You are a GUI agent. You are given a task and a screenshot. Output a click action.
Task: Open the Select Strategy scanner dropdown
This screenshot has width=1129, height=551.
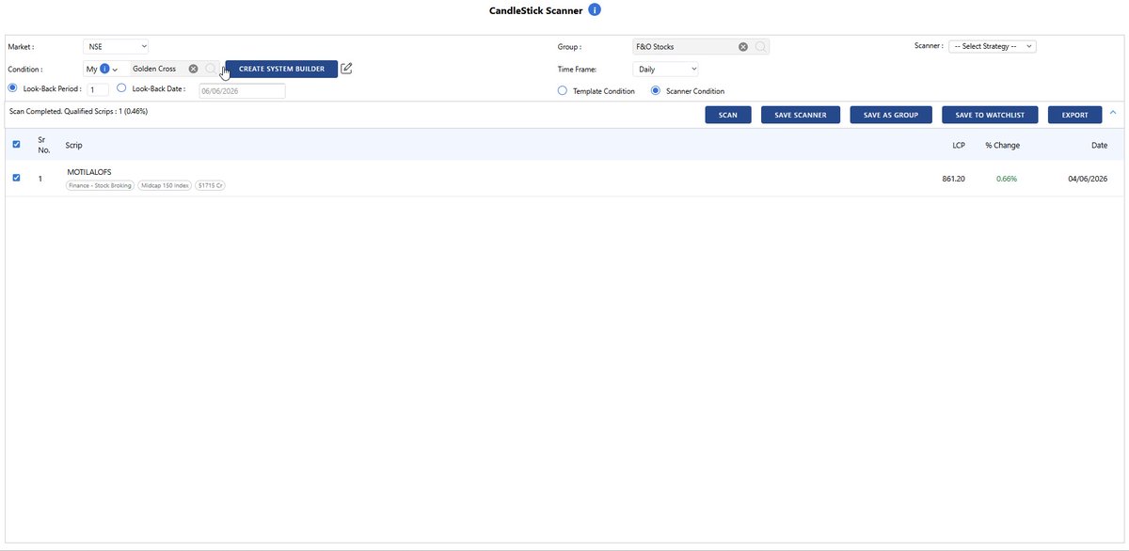click(993, 46)
